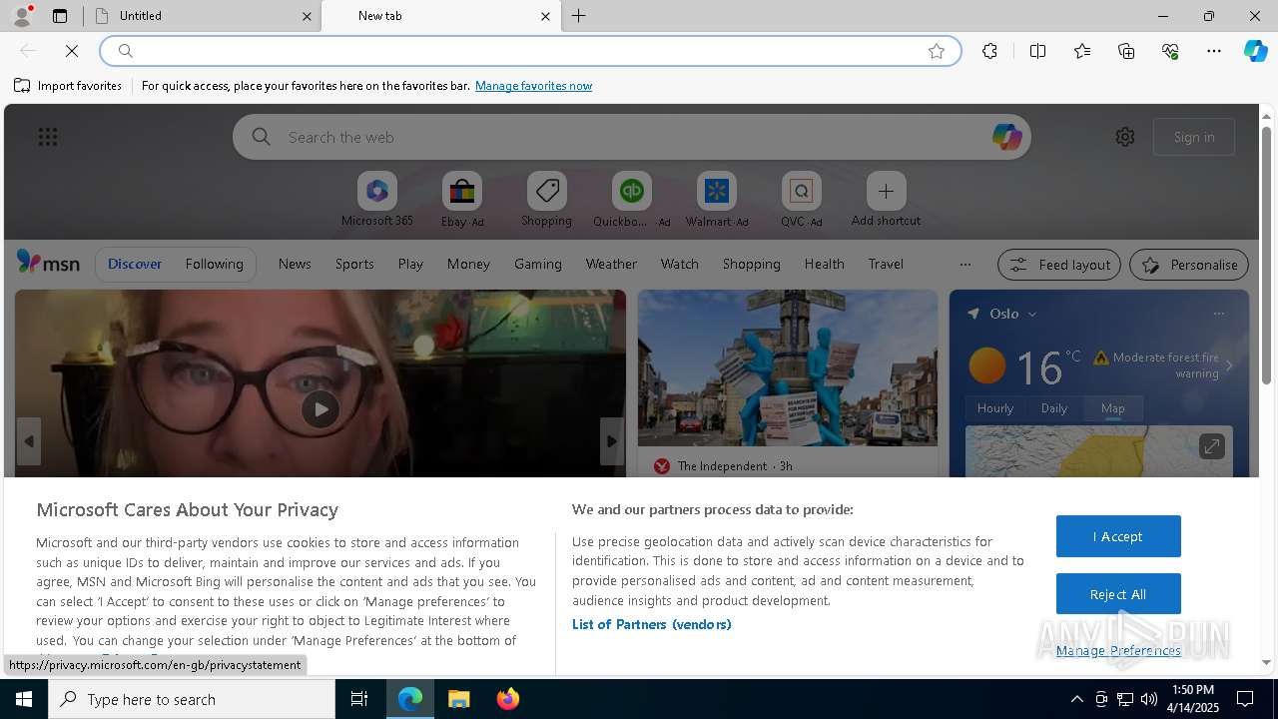
Task: Click the Sign in button
Action: (1194, 137)
